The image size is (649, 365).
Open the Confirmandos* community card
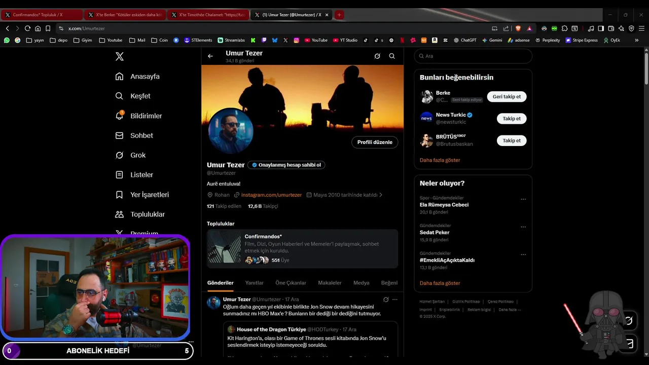click(x=302, y=248)
